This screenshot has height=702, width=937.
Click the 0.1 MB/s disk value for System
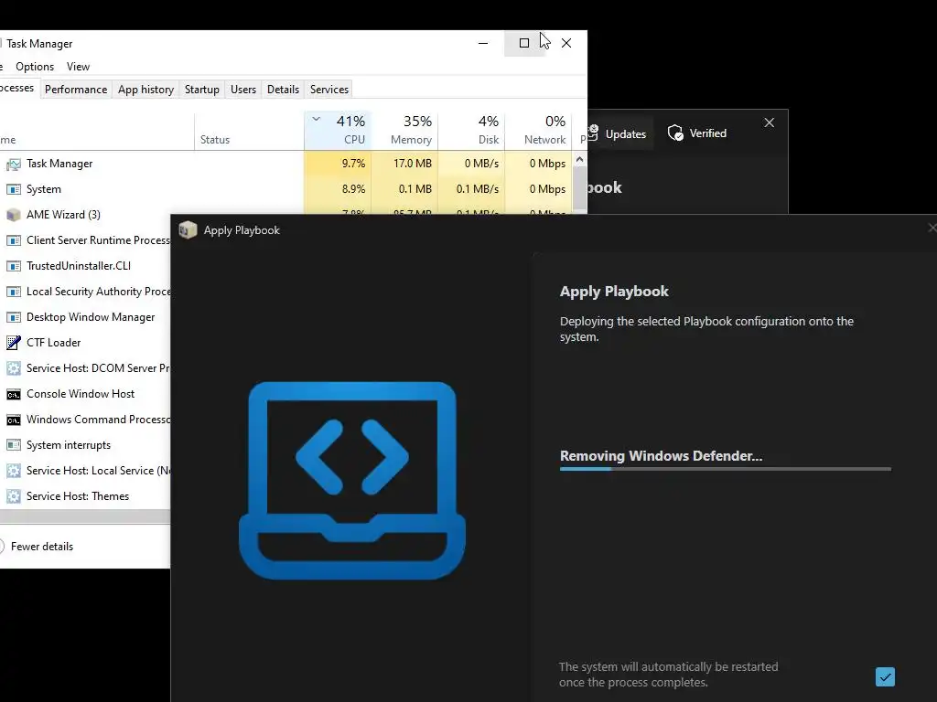pyautogui.click(x=478, y=189)
